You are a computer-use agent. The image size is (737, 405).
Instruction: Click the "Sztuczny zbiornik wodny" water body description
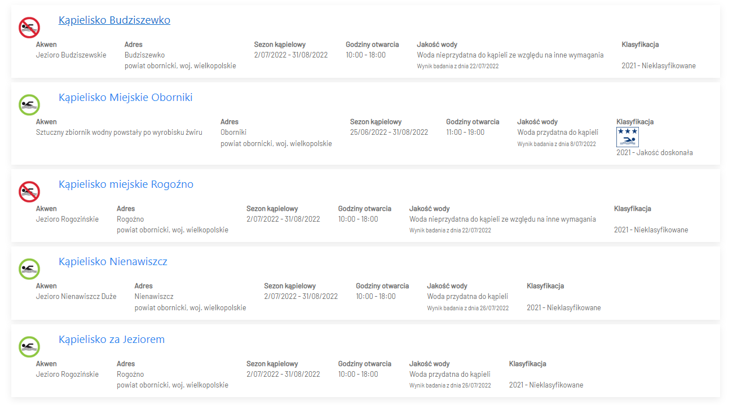tap(119, 133)
